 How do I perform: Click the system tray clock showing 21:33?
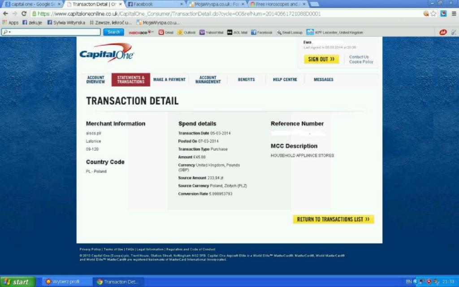click(x=448, y=282)
